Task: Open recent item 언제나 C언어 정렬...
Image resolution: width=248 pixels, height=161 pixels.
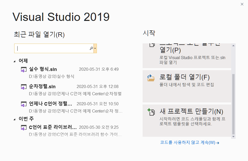Action: 50,104
